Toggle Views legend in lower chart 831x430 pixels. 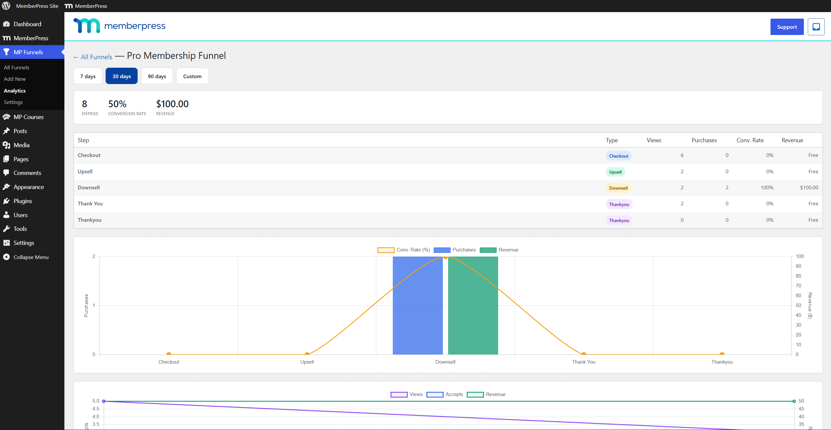click(x=407, y=394)
